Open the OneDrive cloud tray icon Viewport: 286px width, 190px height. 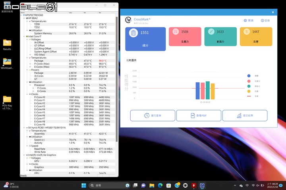(241, 186)
